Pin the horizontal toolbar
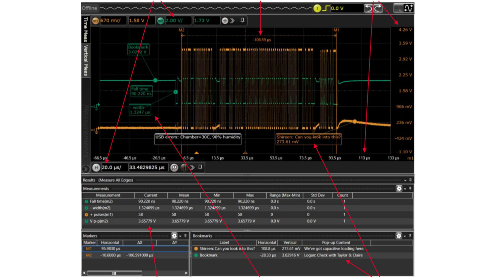This screenshot has height=278, width=495. [200, 167]
